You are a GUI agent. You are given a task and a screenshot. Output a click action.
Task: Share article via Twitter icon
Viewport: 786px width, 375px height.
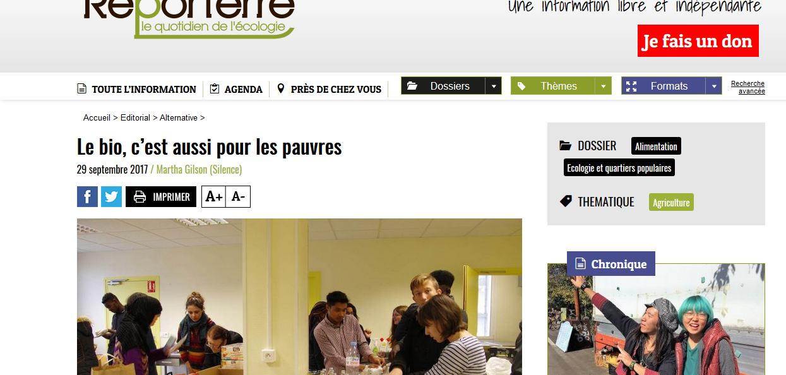[x=111, y=196]
